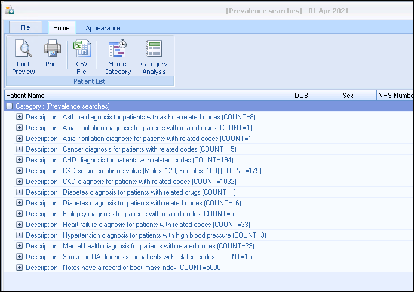Sort by Patient Name column header
Image resolution: width=414 pixels, height=292 pixels.
click(148, 96)
